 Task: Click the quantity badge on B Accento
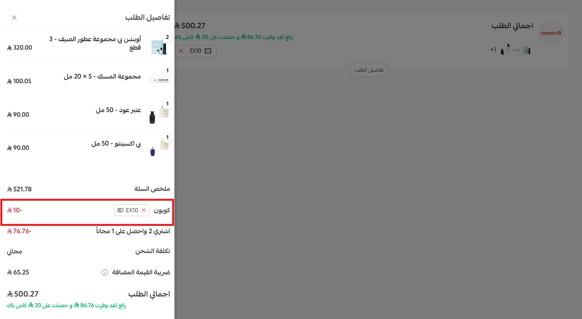167,137
